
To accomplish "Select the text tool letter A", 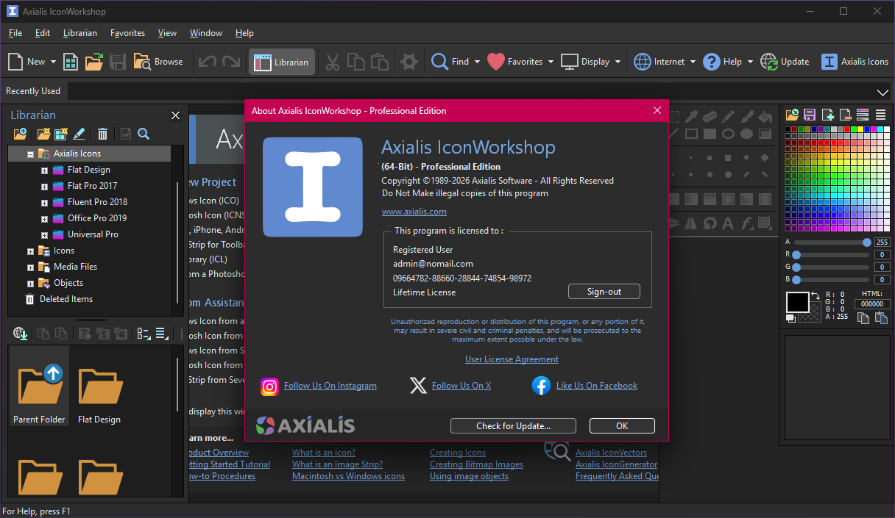I will coord(728,223).
